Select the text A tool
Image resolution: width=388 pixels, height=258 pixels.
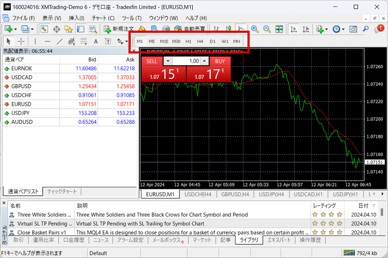pyautogui.click(x=96, y=41)
